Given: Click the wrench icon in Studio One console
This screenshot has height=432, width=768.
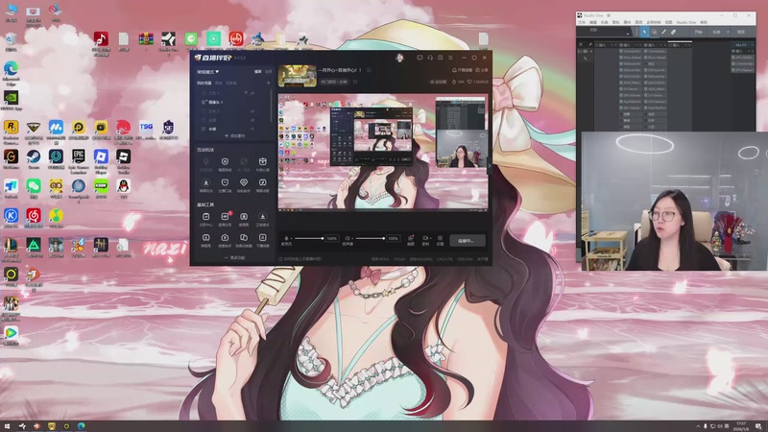Looking at the screenshot, I should [x=590, y=44].
